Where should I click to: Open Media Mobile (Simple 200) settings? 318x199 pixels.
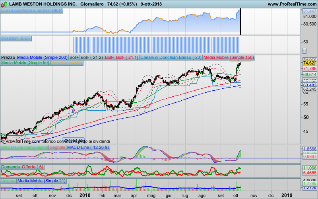pyautogui.click(x=42, y=57)
